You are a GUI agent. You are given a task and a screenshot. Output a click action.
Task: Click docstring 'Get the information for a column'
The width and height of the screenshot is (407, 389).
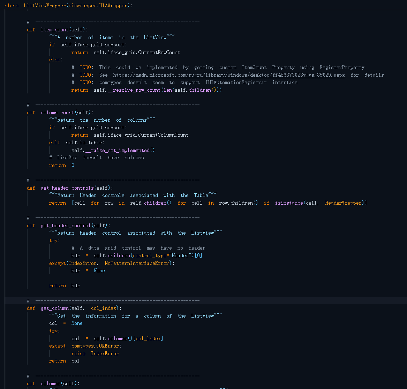coord(136,316)
